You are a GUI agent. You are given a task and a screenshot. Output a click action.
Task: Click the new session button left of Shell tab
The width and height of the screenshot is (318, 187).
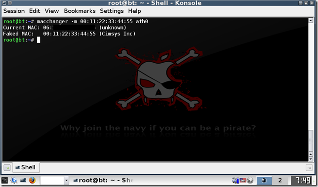(x=7, y=168)
